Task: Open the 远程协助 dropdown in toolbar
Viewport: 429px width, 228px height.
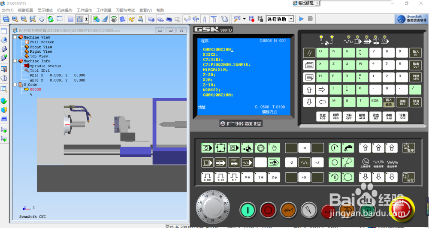Action: point(291,19)
